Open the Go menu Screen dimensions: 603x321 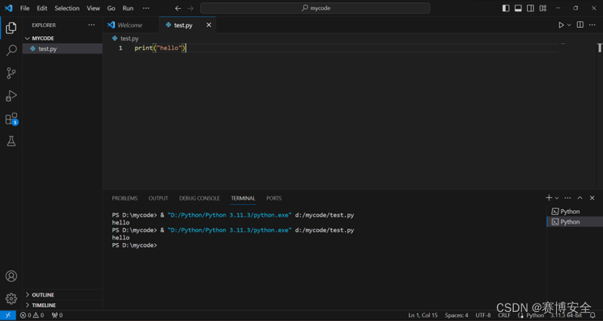(111, 8)
